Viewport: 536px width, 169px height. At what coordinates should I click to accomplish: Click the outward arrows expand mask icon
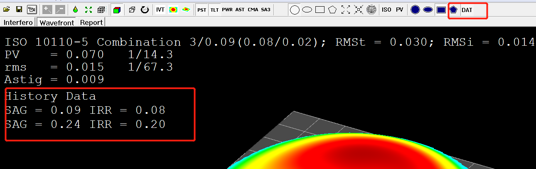coord(346,10)
